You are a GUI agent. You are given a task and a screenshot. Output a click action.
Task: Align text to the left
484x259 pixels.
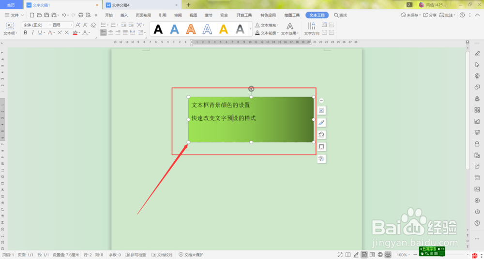click(x=103, y=32)
